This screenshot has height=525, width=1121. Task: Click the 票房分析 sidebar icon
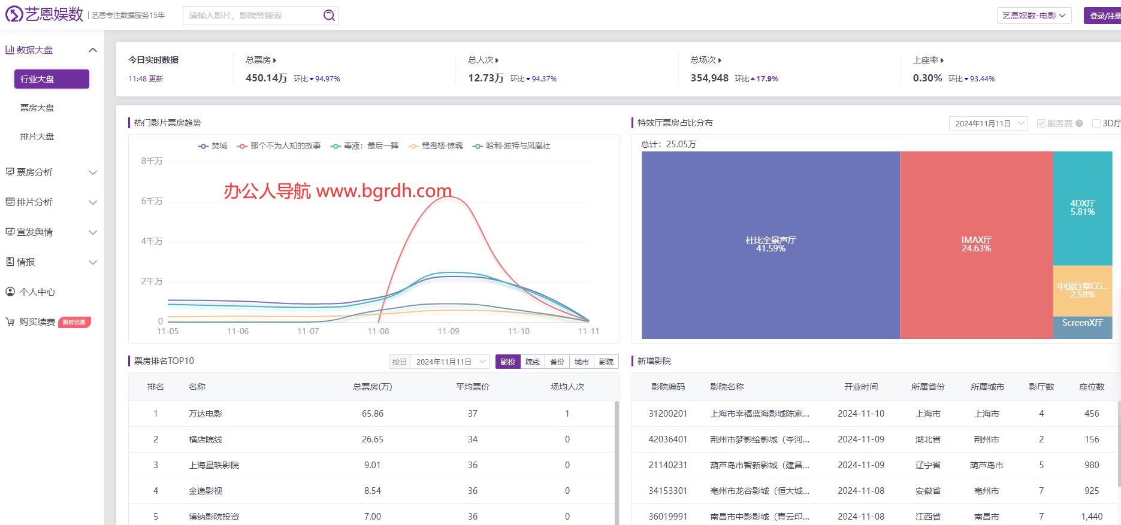pyautogui.click(x=10, y=172)
